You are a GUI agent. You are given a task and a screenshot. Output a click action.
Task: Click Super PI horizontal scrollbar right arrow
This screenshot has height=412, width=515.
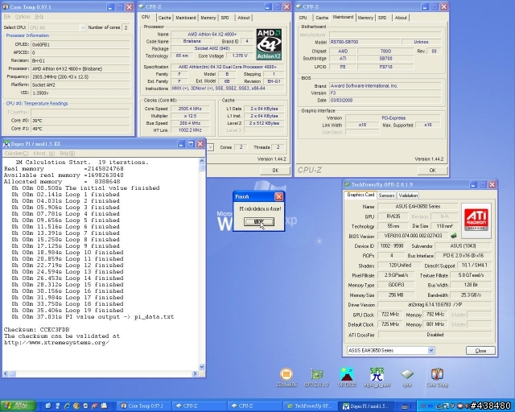pyautogui.click(x=195, y=373)
